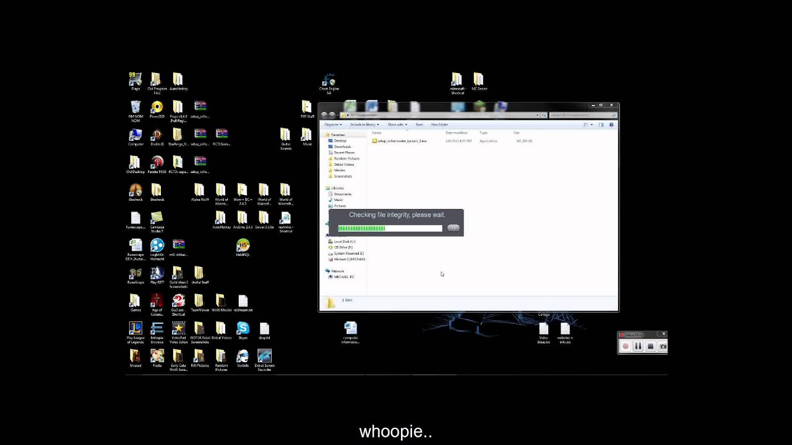Click the Explorer search field
792x445 pixels.
click(x=583, y=115)
